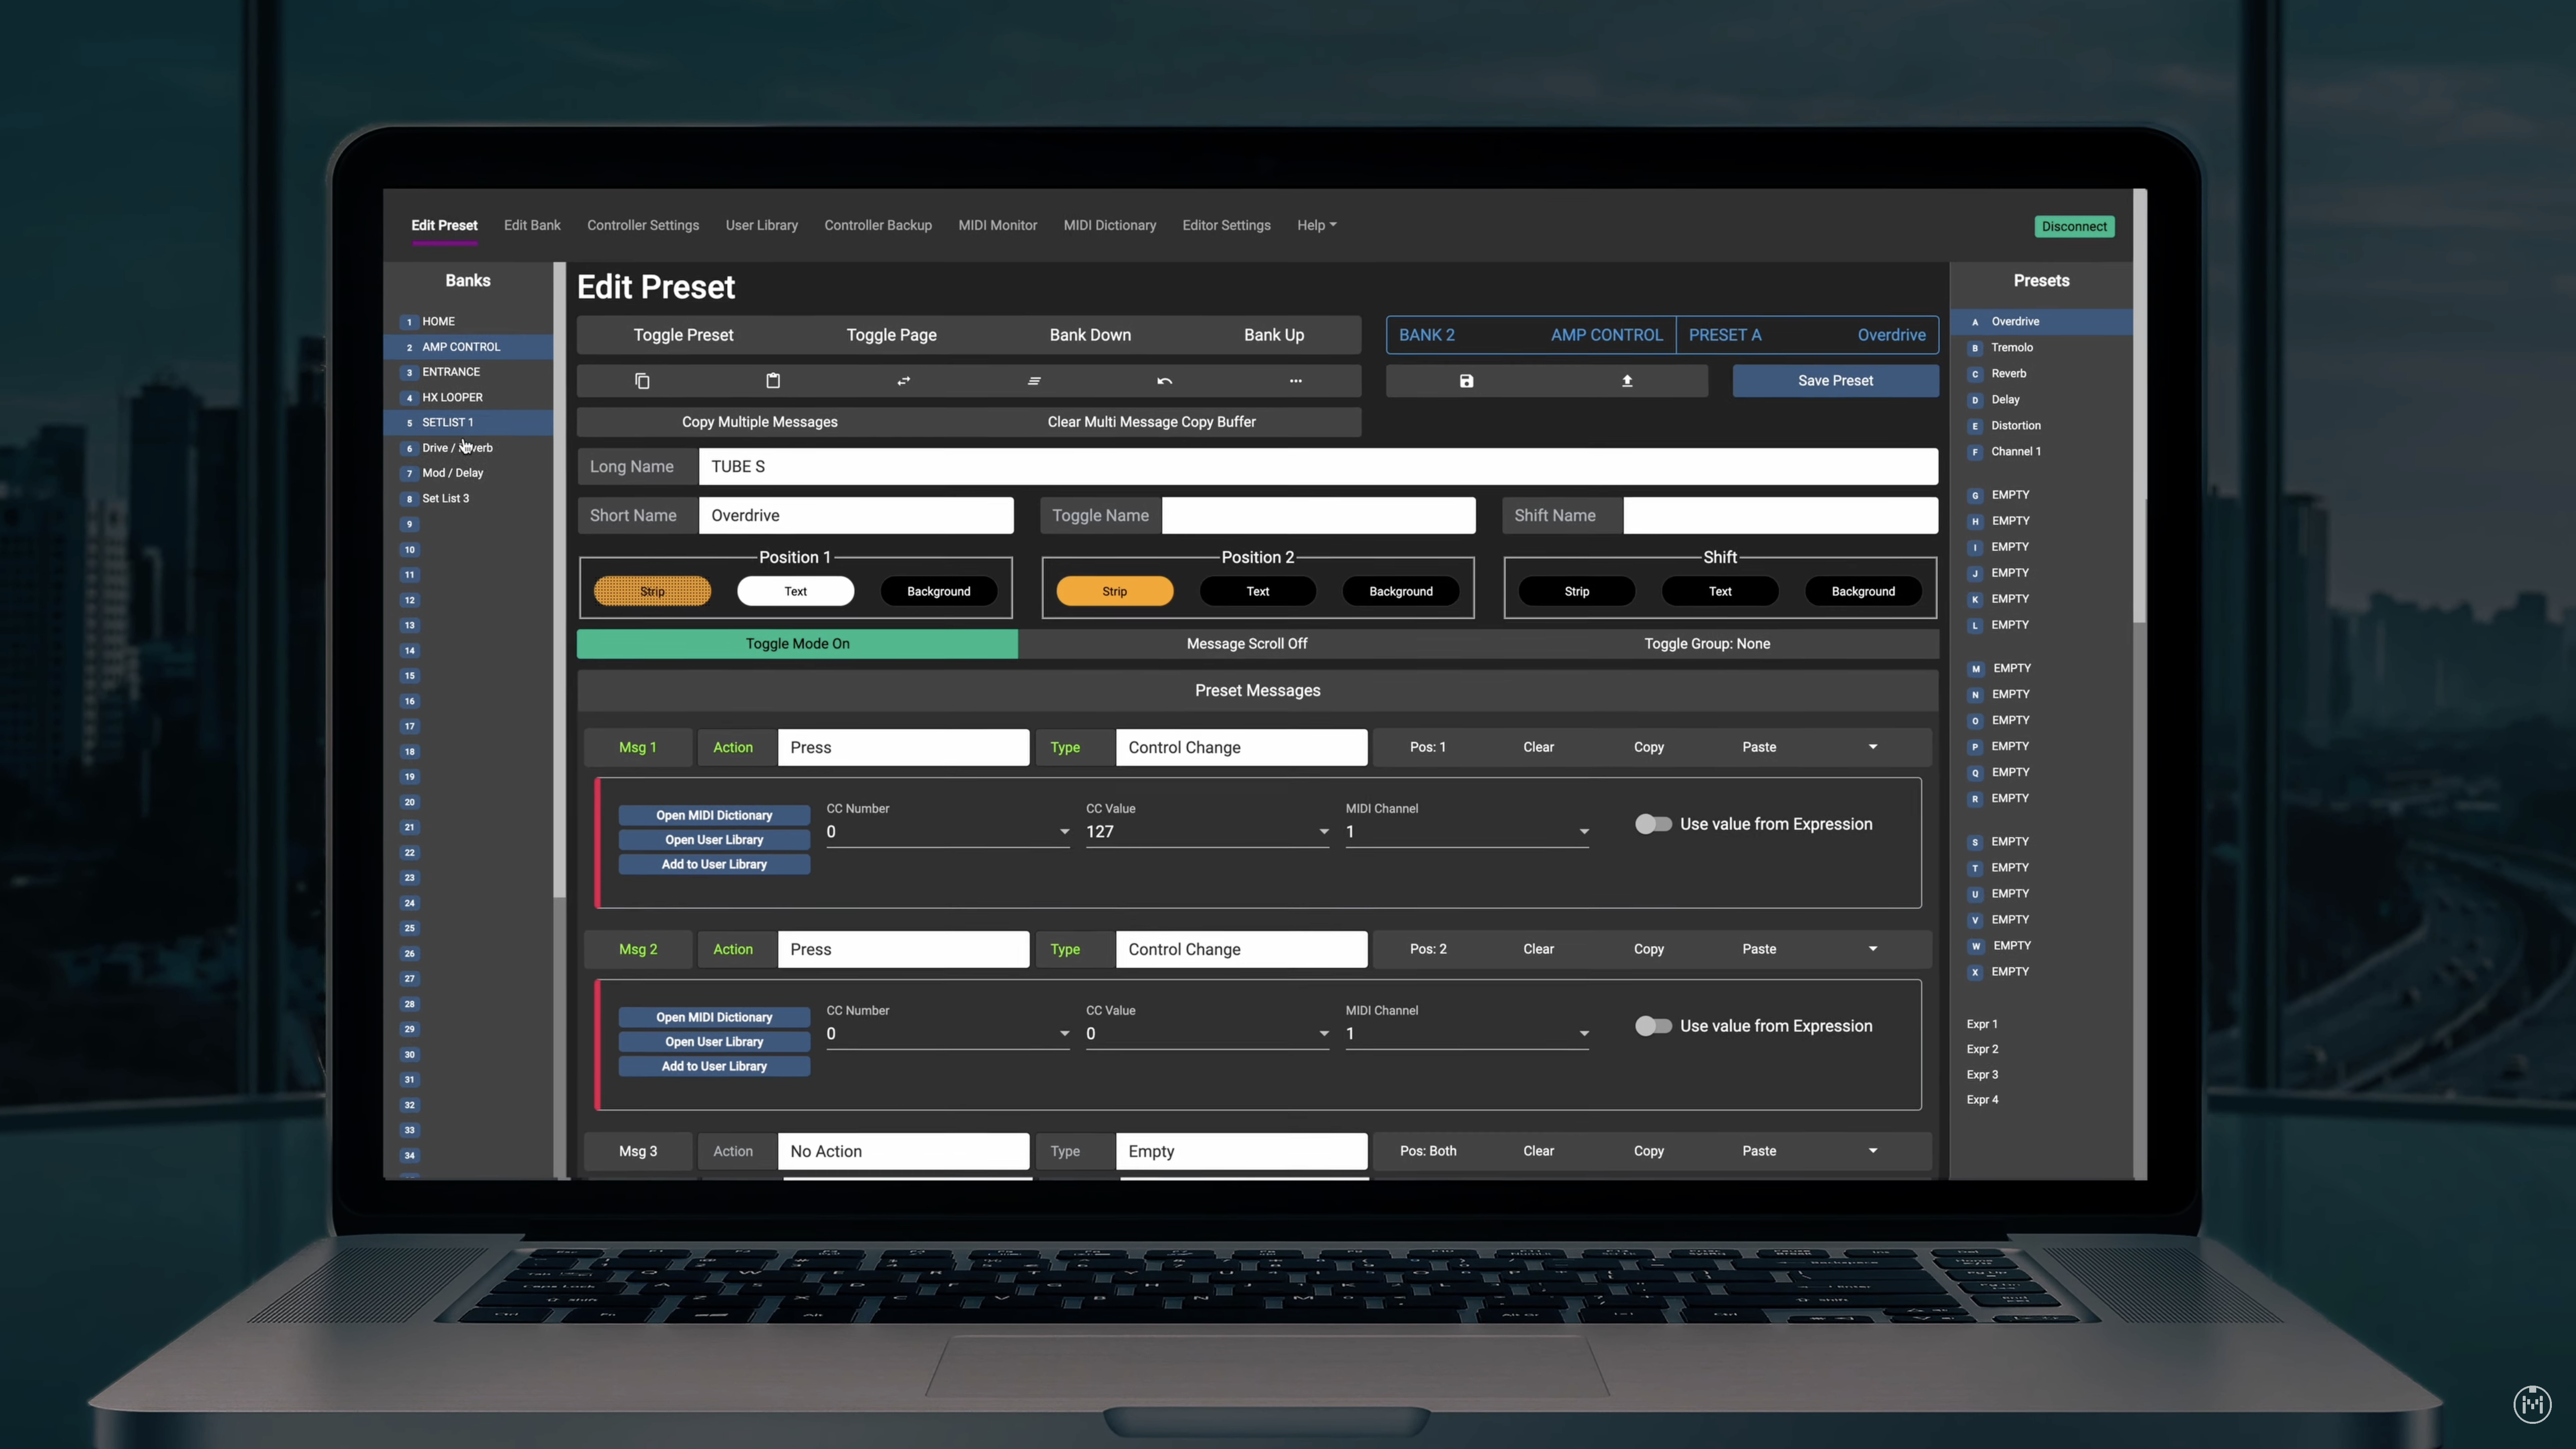Enable Use value from Expression for Msg 1
This screenshot has height=1449, width=2576.
(1654, 823)
